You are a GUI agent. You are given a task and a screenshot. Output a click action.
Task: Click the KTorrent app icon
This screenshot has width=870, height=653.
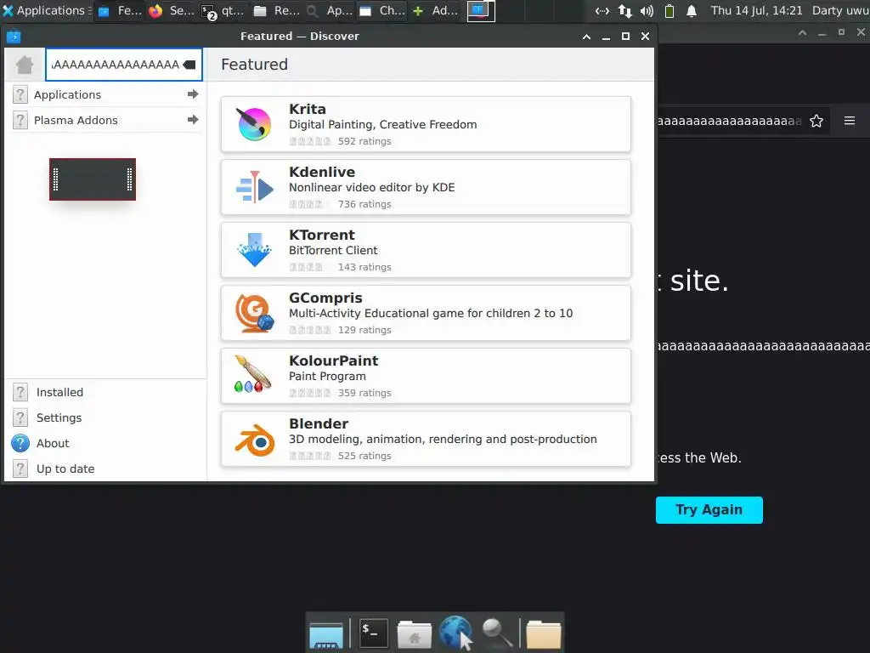[254, 250]
